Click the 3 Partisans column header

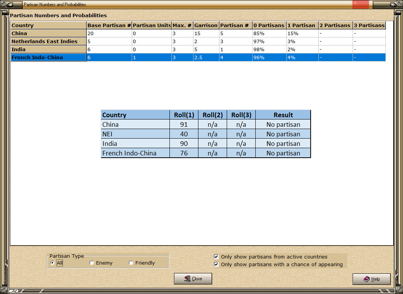(369, 25)
